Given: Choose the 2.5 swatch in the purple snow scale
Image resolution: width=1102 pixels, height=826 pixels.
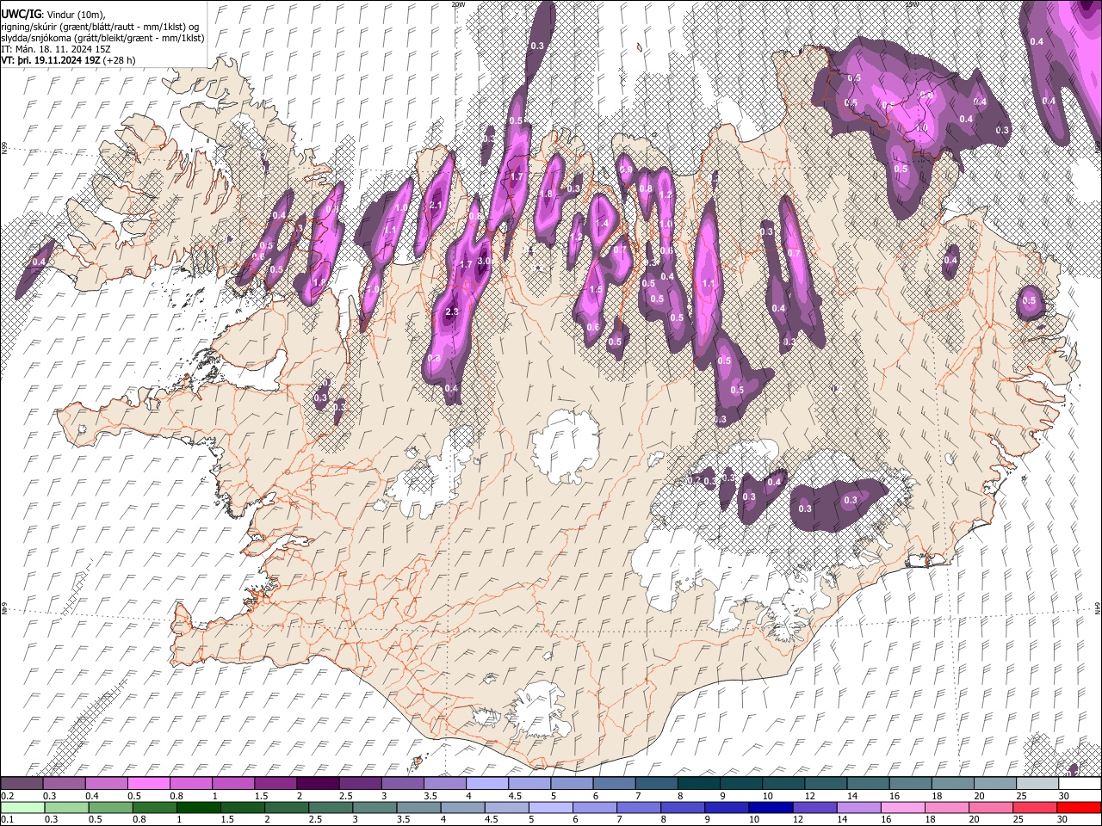Looking at the screenshot, I should tap(359, 783).
